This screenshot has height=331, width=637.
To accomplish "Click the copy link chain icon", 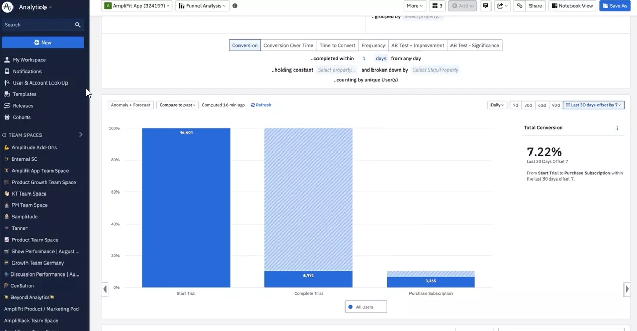I will pyautogui.click(x=520, y=6).
